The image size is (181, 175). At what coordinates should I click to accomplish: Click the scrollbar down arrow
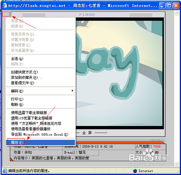(x=177, y=164)
